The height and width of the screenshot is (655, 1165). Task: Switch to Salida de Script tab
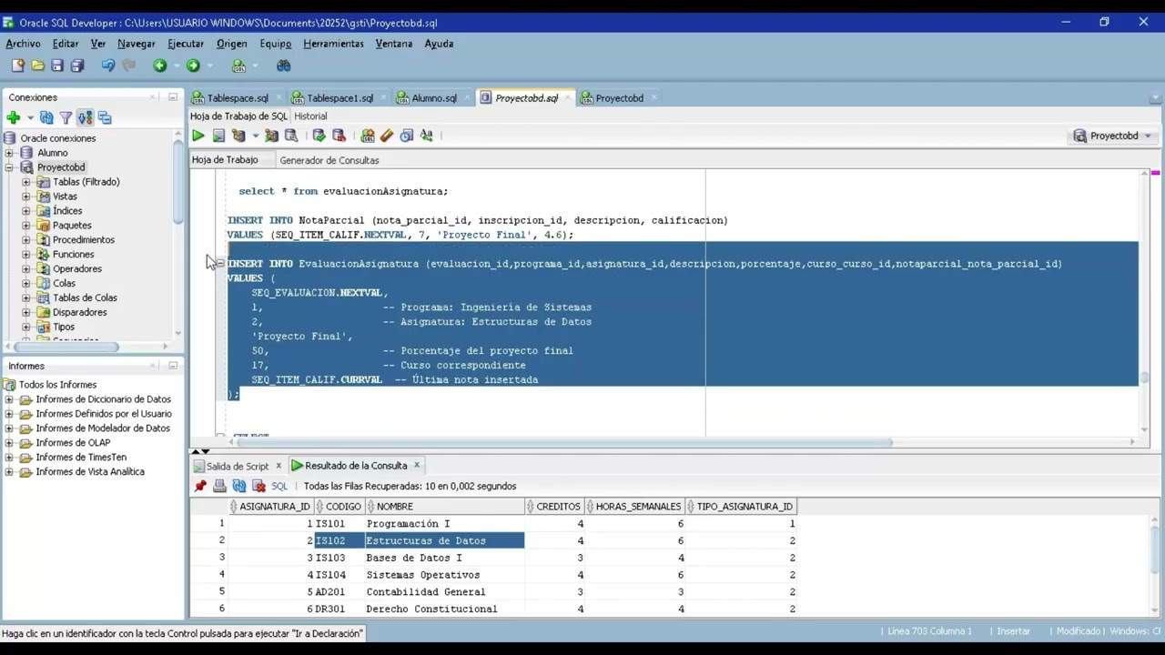tap(237, 466)
